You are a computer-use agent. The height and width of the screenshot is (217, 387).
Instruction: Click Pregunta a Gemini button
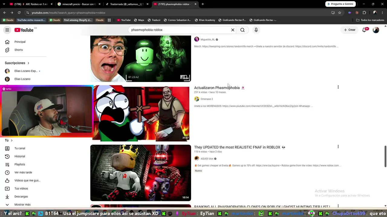point(340,4)
